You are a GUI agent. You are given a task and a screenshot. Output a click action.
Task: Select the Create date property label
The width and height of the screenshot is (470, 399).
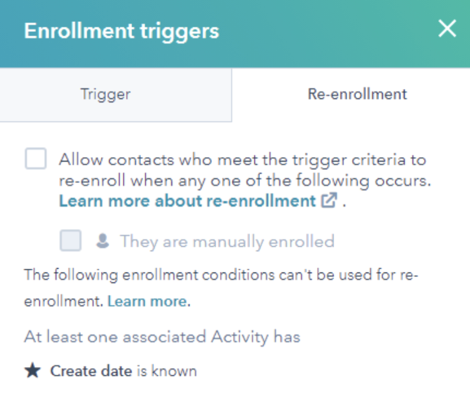point(91,371)
